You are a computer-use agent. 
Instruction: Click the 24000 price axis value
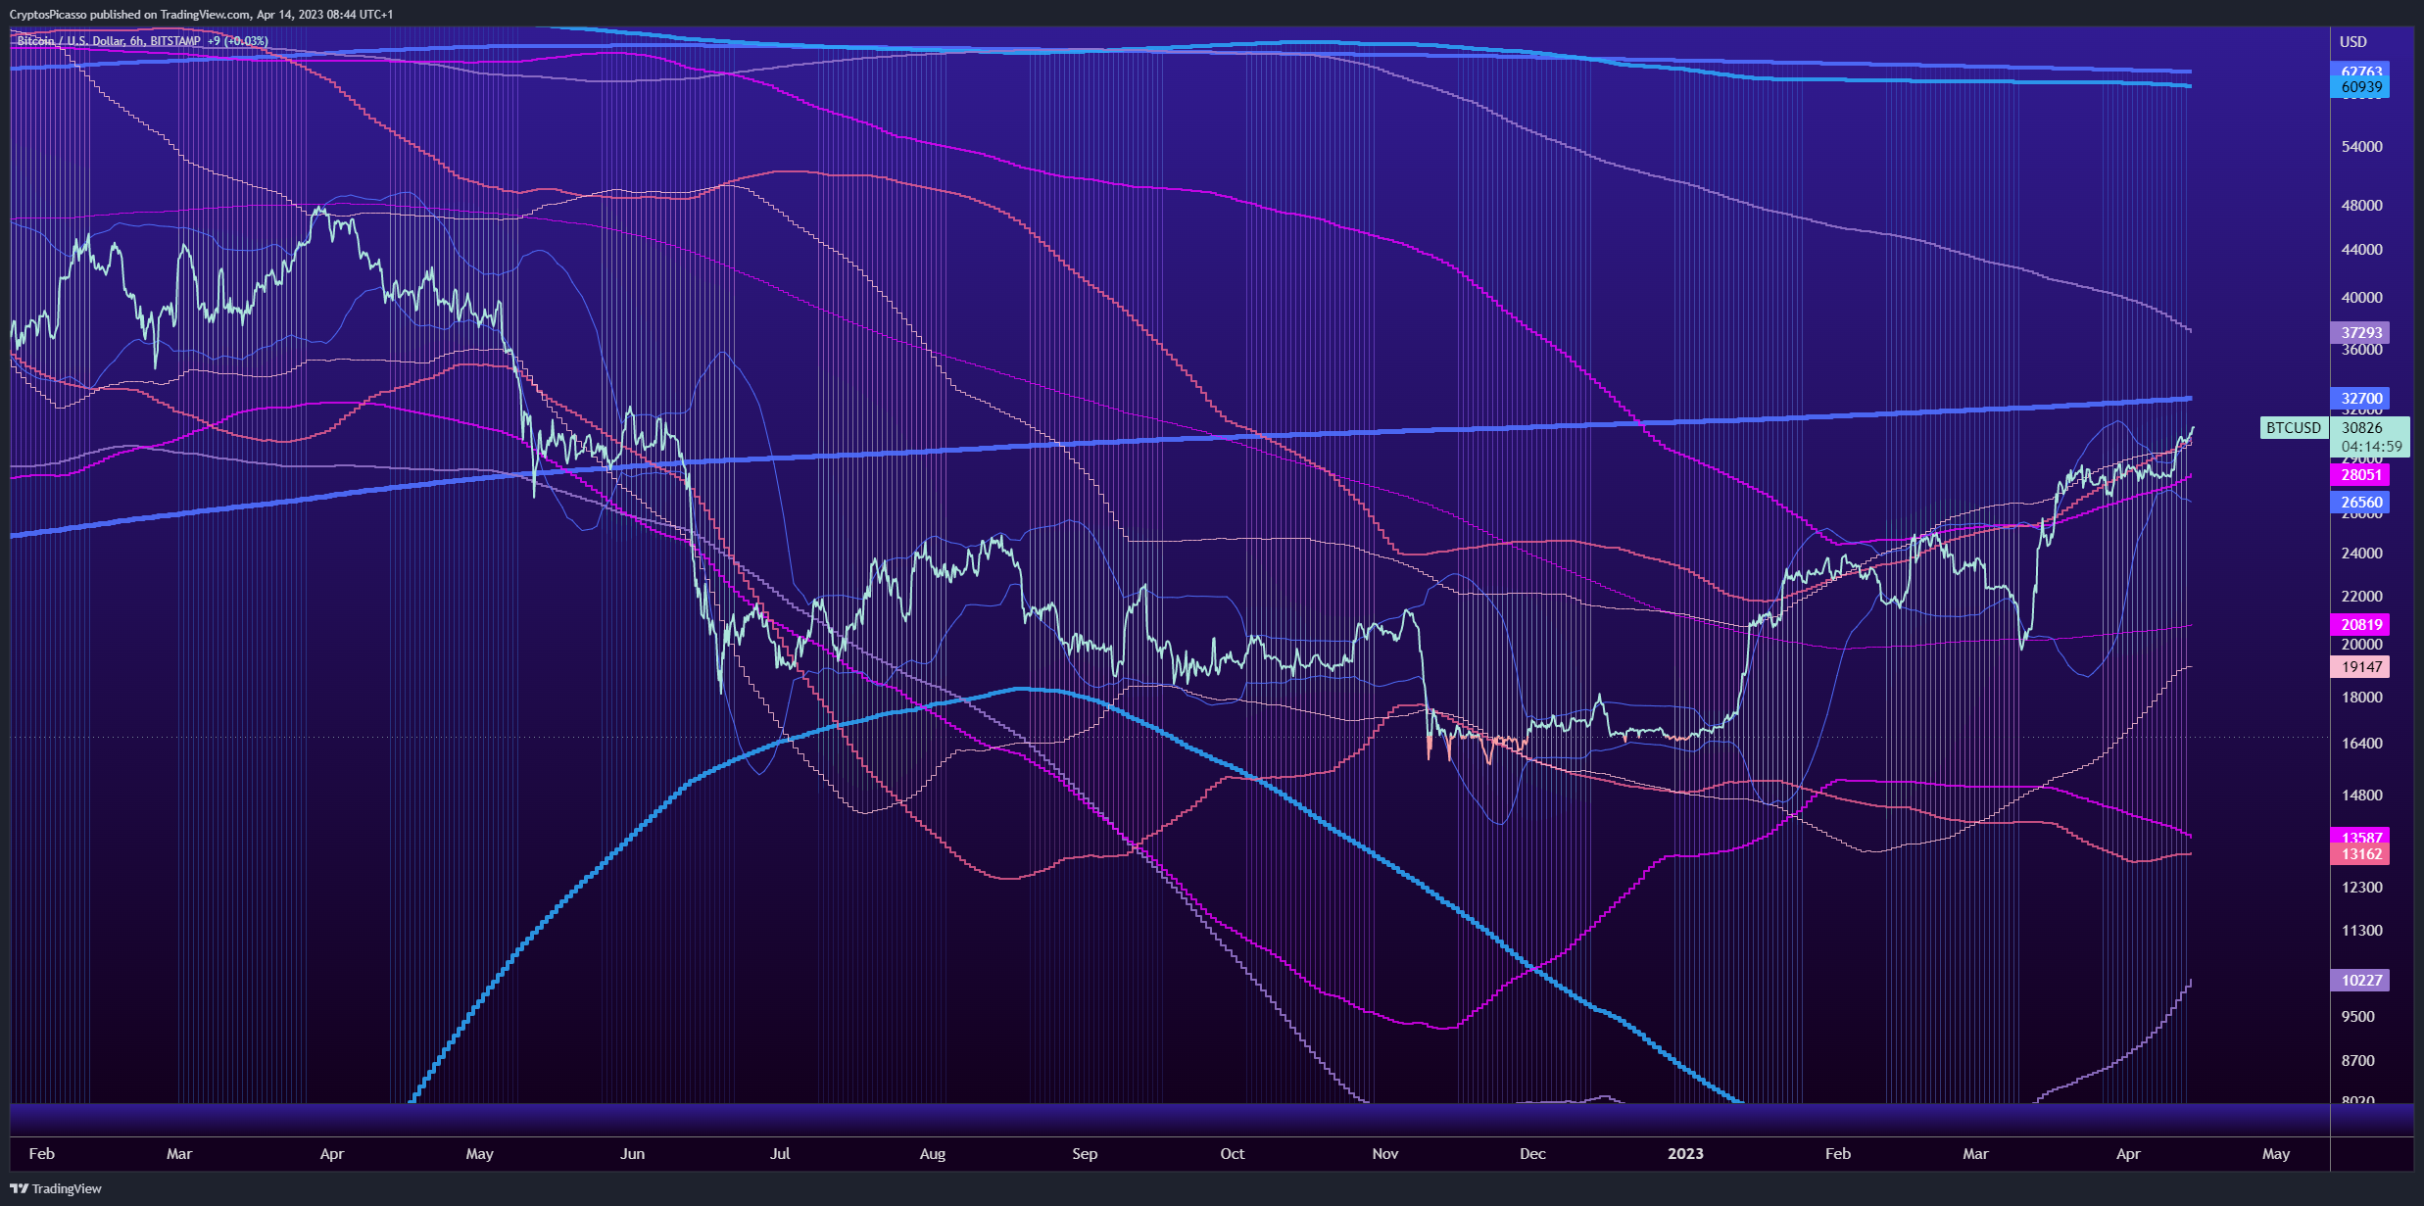point(2361,553)
